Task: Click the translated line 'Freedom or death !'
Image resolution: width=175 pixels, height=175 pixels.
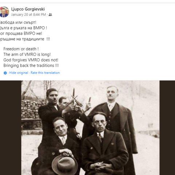Action: click(21, 49)
